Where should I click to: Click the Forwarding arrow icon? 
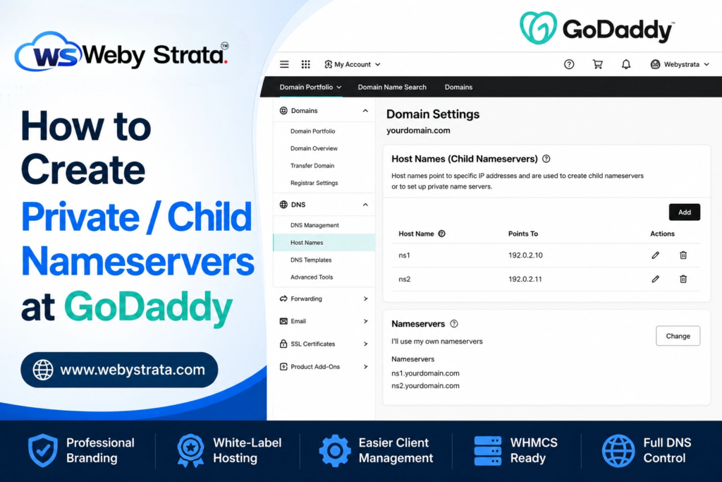(x=283, y=299)
